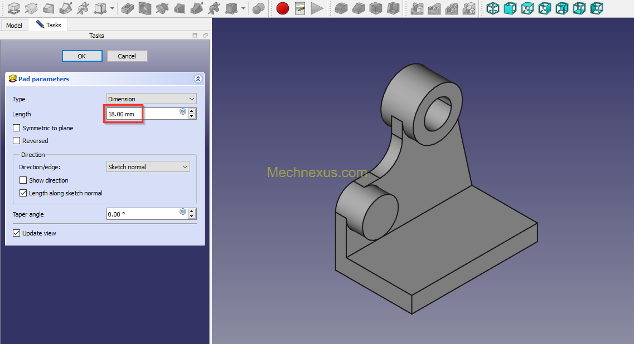Select the Hole tool icon

tap(145, 8)
